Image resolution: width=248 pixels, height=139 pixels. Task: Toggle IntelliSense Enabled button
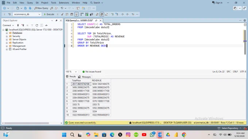point(76,14)
